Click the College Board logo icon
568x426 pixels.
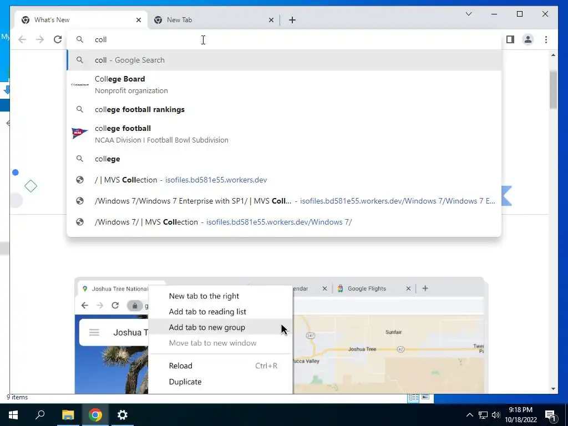pyautogui.click(x=80, y=85)
